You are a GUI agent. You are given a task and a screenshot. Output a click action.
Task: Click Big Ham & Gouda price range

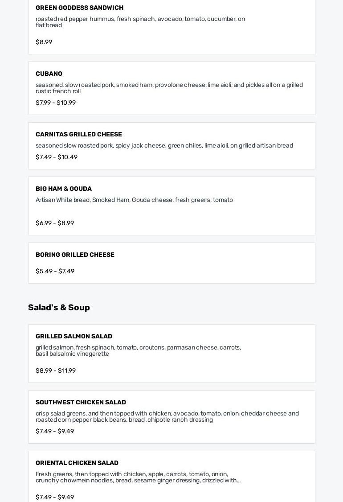tap(55, 223)
